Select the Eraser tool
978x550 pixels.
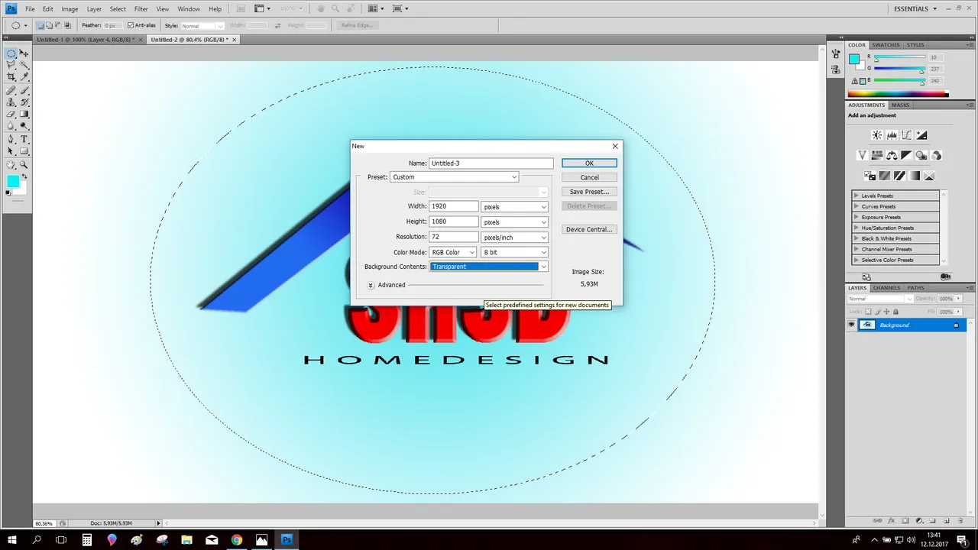click(11, 114)
